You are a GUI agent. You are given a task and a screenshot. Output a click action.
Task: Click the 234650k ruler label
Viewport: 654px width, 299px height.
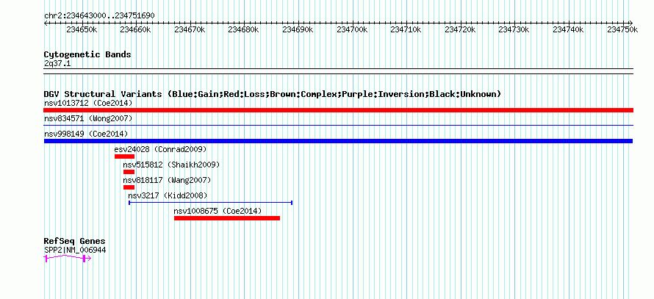point(82,29)
